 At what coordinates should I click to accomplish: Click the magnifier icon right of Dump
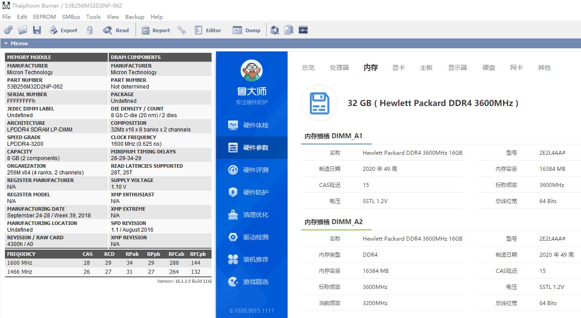point(275,30)
